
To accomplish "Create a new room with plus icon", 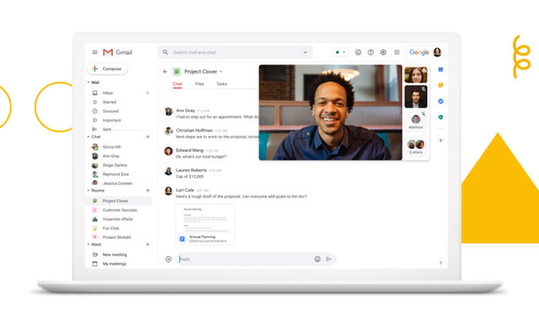I will coord(148,190).
